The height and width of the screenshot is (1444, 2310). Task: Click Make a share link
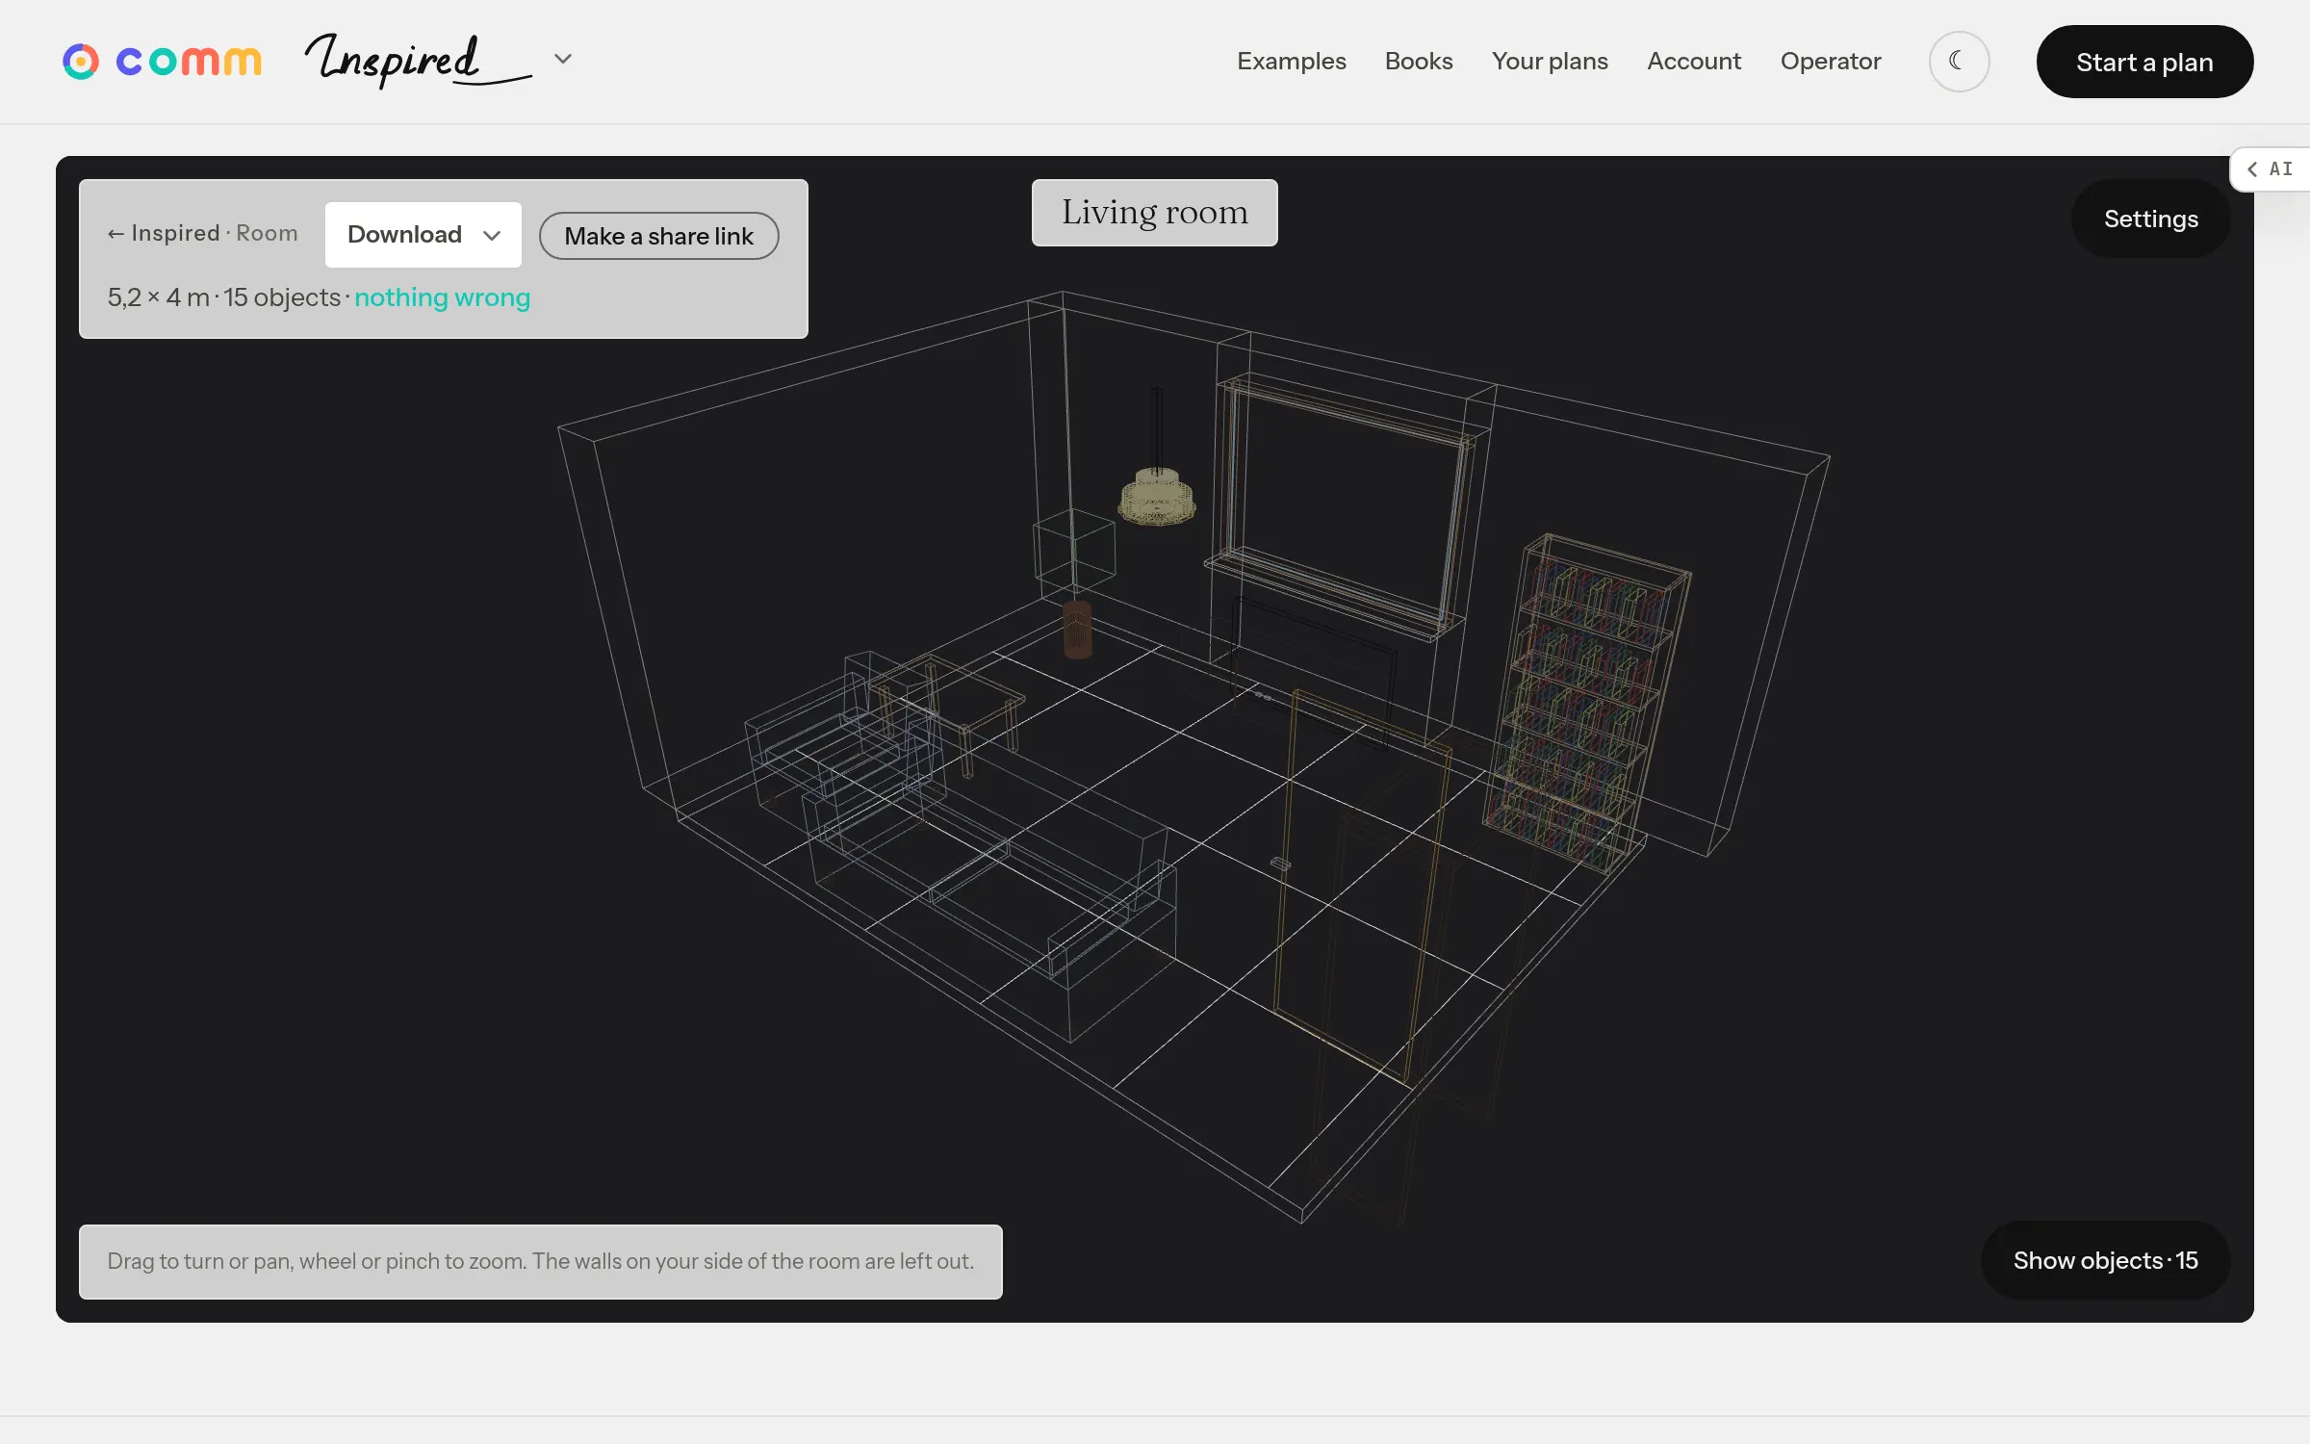click(658, 236)
